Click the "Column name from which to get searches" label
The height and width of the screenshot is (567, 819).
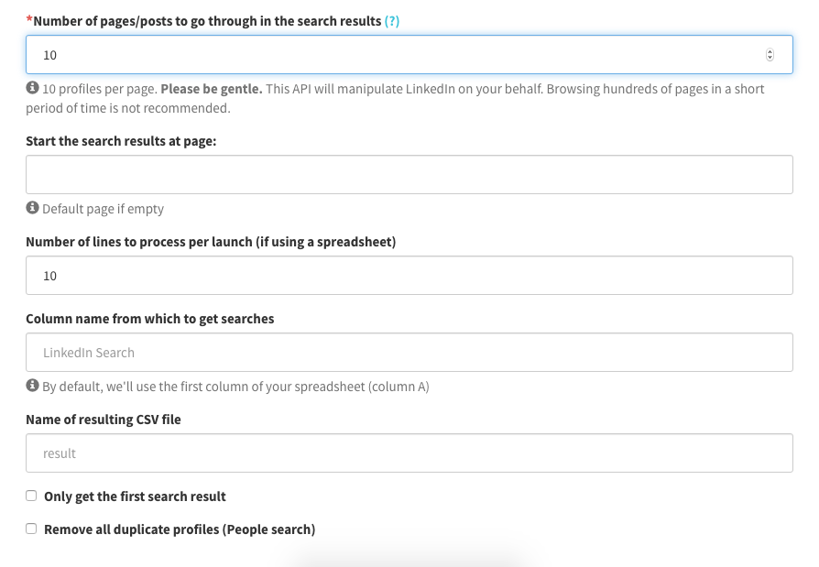[x=150, y=319]
